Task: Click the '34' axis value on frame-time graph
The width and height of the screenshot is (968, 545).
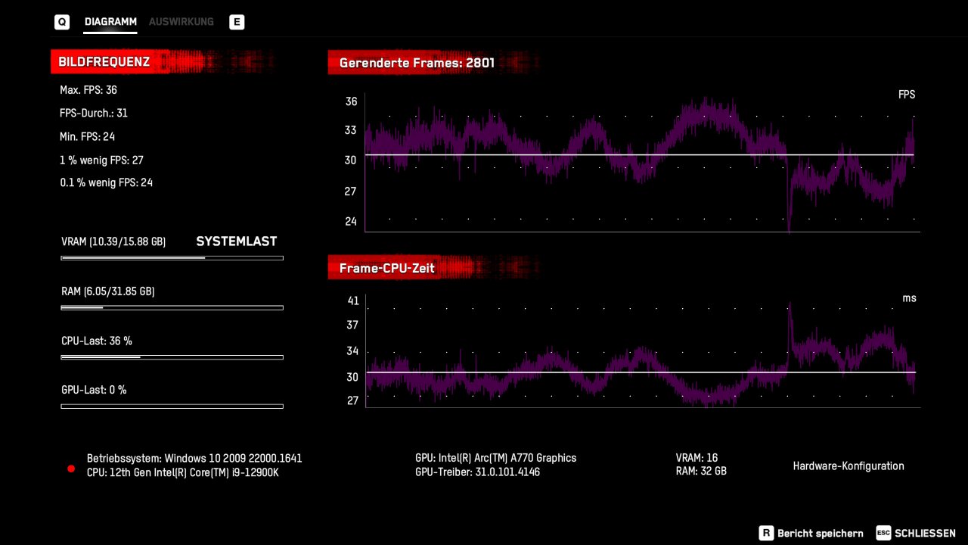Action: click(x=352, y=351)
